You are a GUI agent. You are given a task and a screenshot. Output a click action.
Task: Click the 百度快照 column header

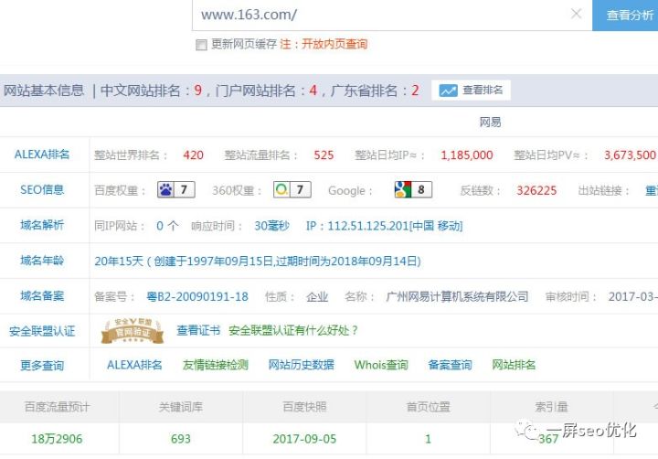[x=304, y=407]
